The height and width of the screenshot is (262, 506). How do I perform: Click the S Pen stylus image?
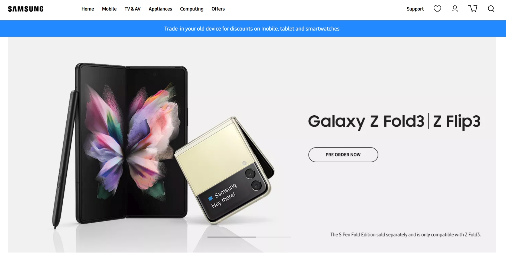click(x=65, y=159)
